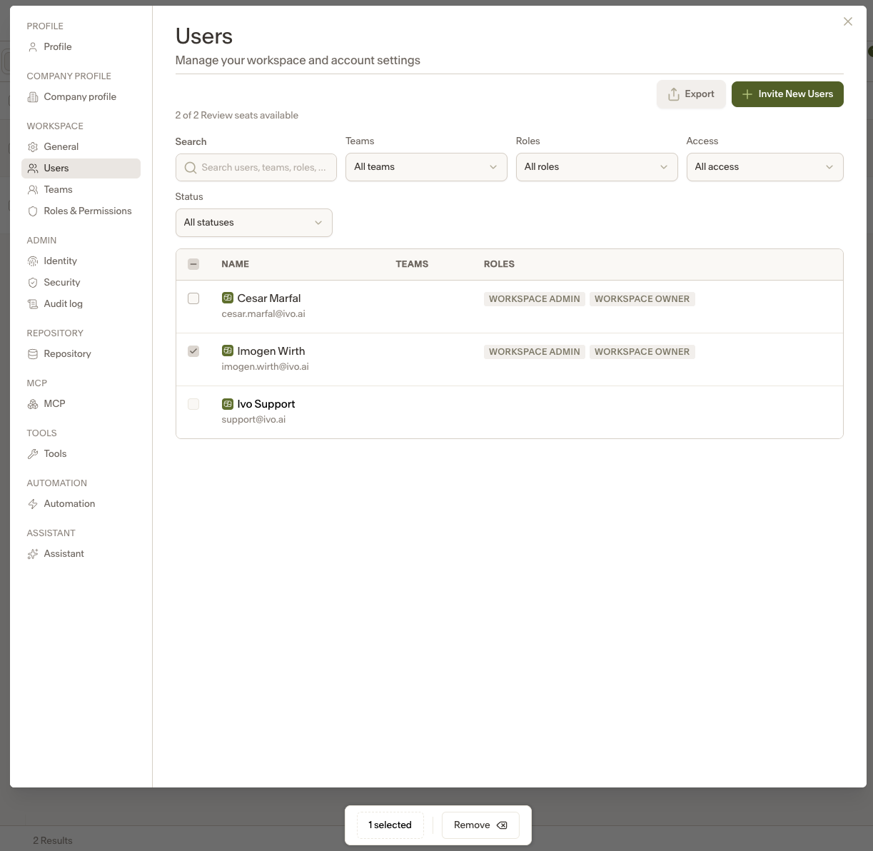This screenshot has width=873, height=851.
Task: Click Invite New Users button
Action: (787, 94)
